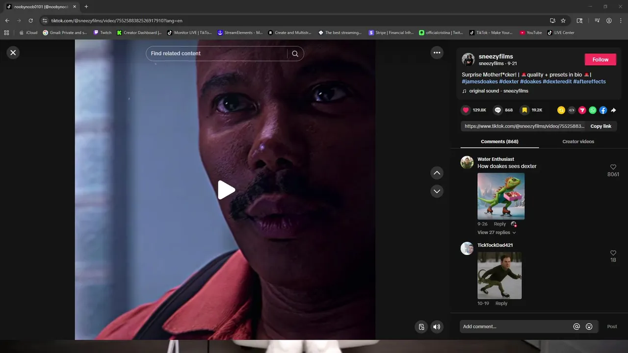Open the image in TickTockDad421's comment
This screenshot has width=628, height=353.
coord(499,276)
